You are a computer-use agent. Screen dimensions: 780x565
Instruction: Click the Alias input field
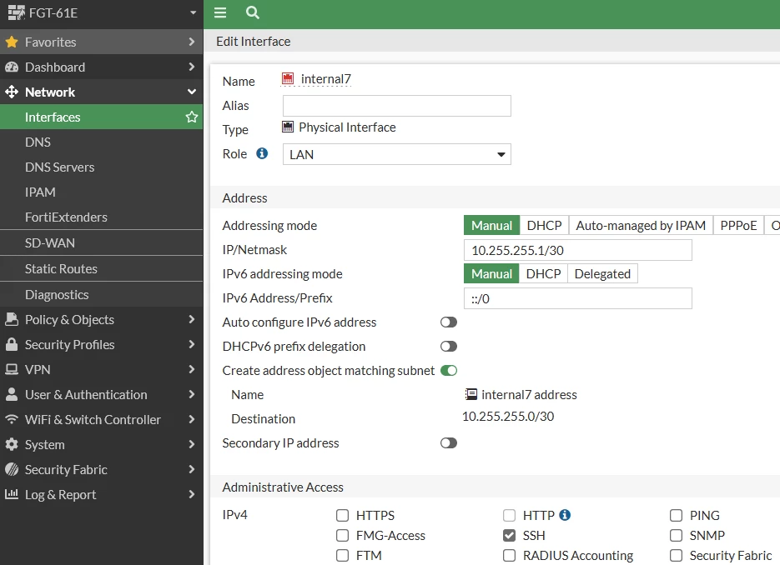click(397, 106)
